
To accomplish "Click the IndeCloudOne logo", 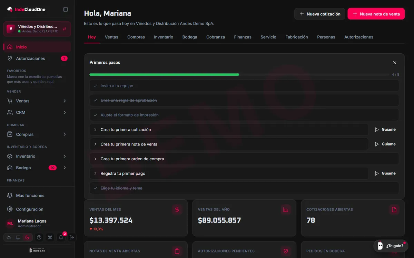I will (x=26, y=9).
